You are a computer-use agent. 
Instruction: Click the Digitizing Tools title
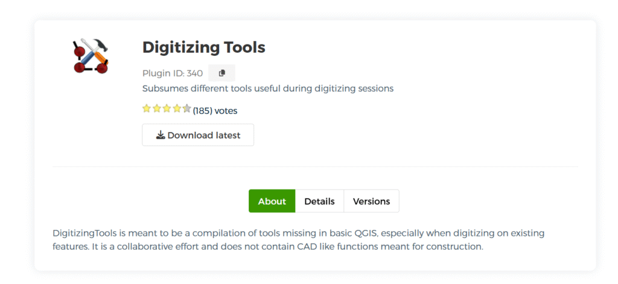[204, 48]
